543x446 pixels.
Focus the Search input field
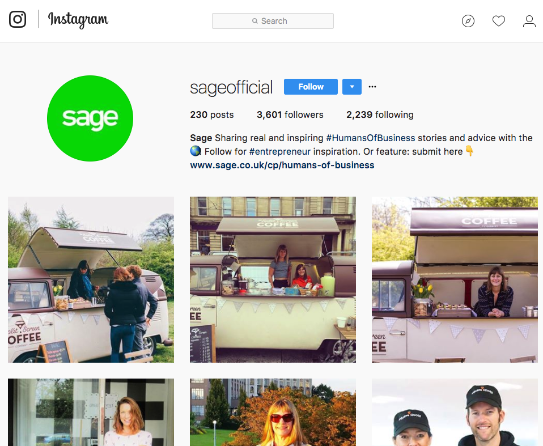(273, 21)
